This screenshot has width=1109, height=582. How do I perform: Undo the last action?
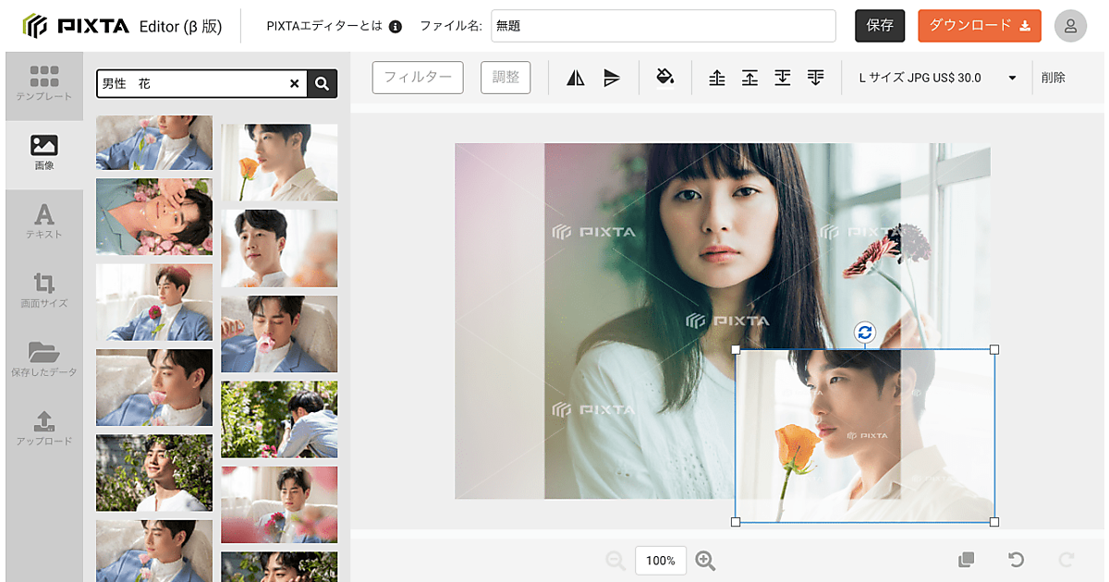point(1016,560)
